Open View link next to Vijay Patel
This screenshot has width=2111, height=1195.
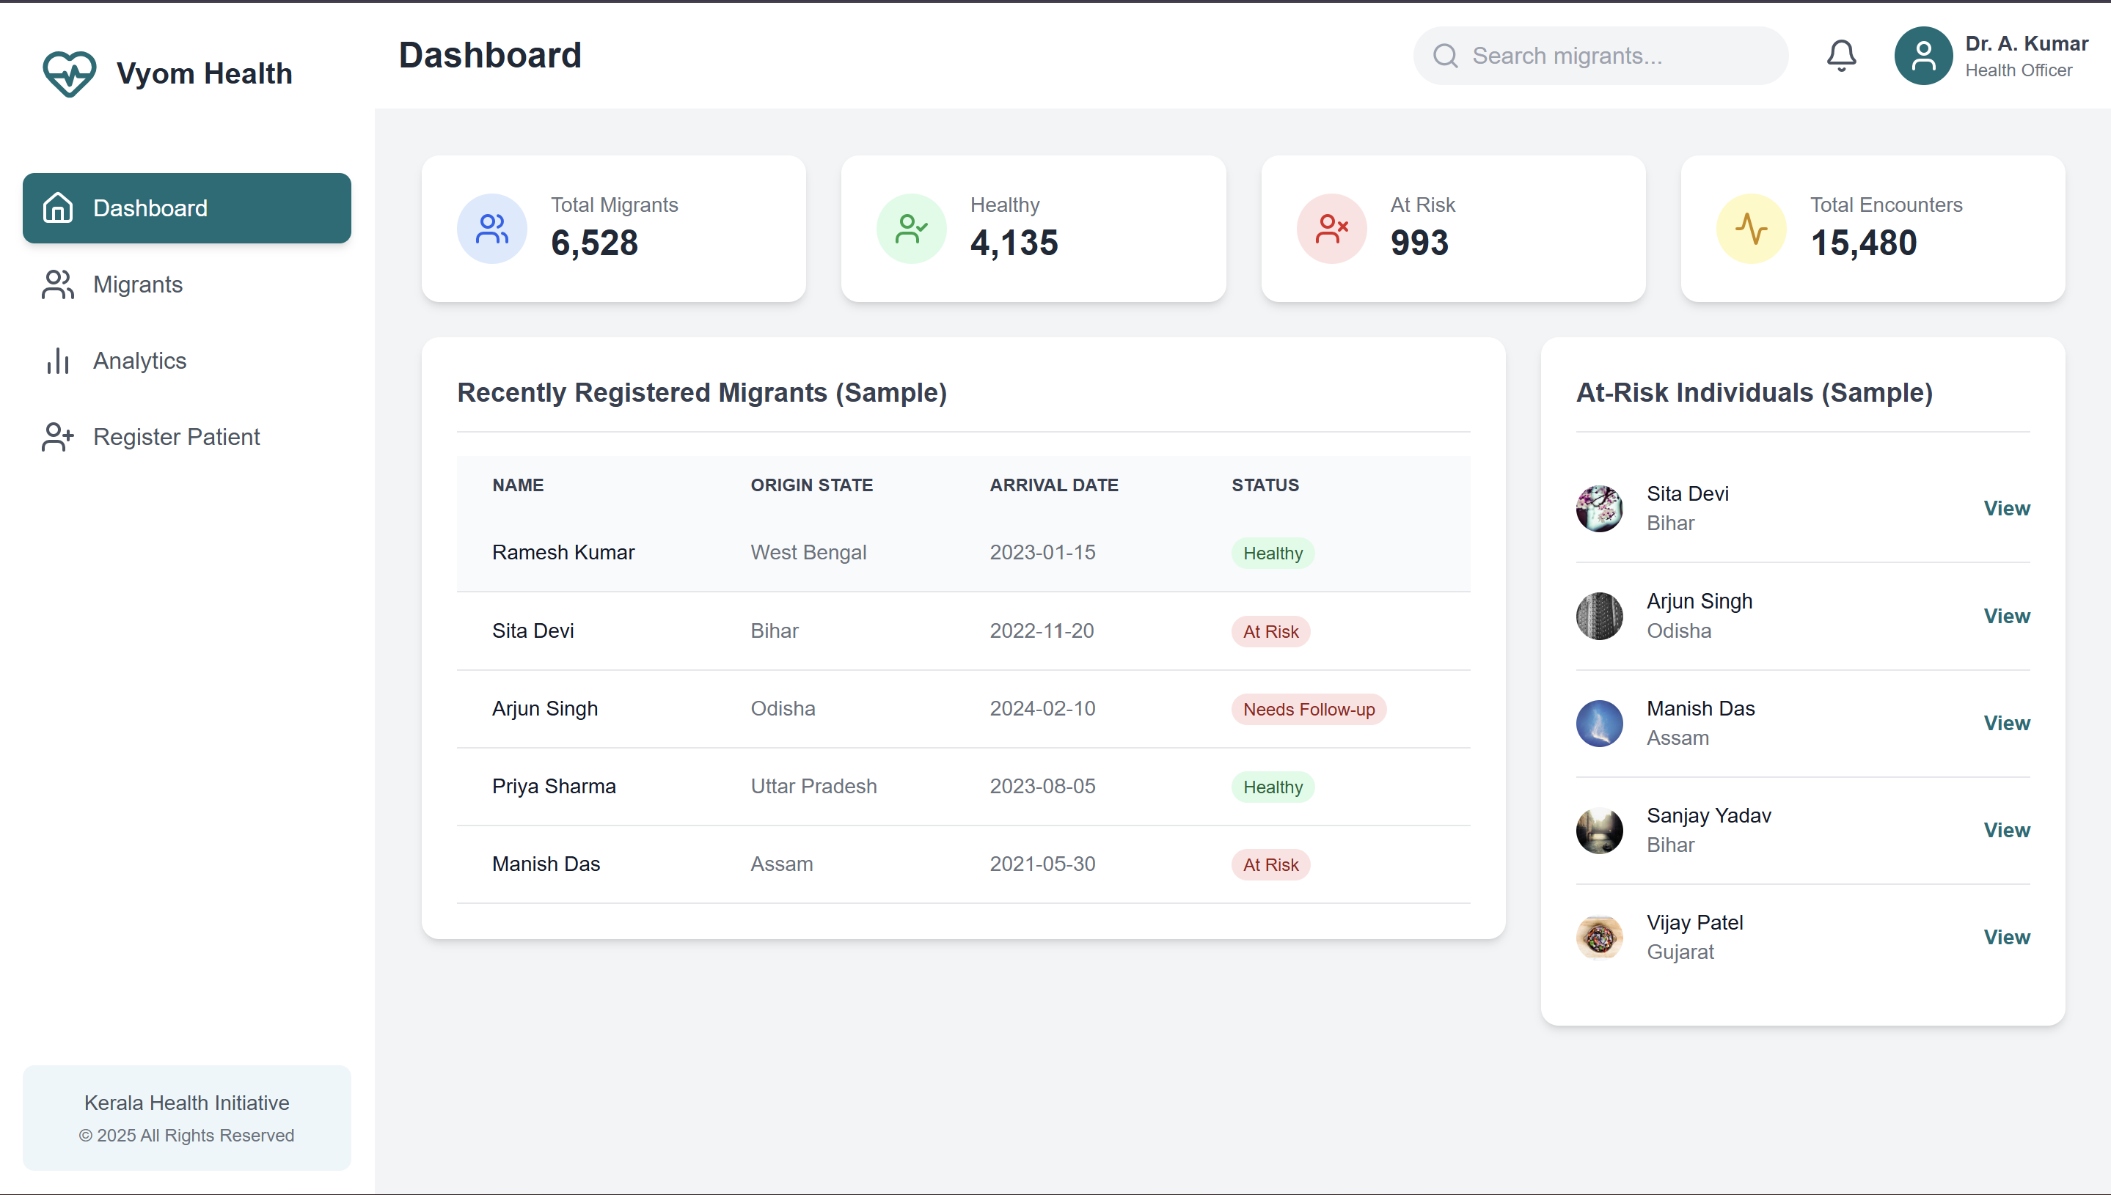[2007, 937]
